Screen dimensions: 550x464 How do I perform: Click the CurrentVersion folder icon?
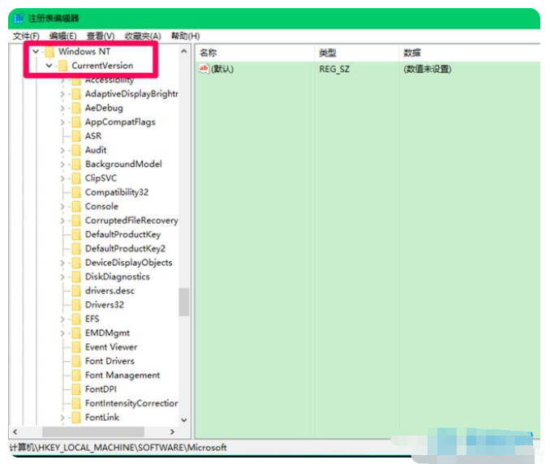coord(62,66)
